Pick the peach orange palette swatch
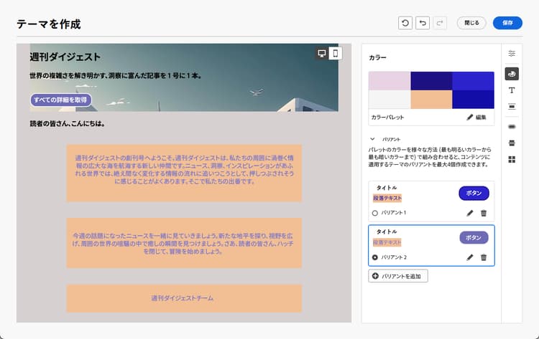 (431, 100)
